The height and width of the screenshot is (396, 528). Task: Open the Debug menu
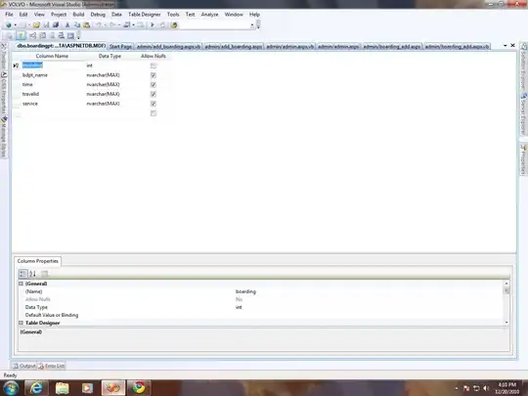tap(98, 15)
